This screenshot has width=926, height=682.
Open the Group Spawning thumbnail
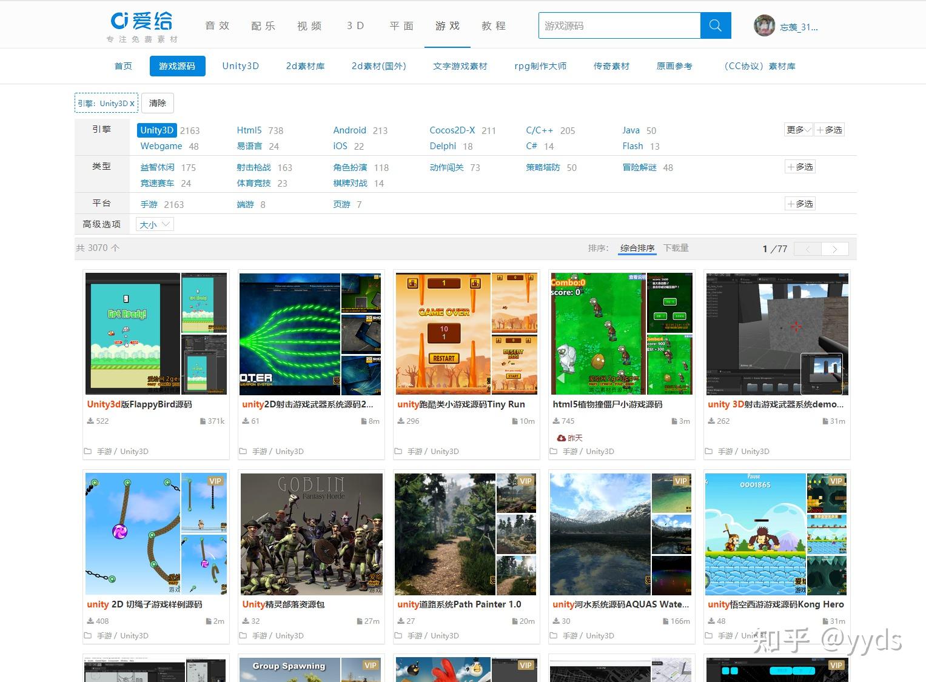coord(311,669)
